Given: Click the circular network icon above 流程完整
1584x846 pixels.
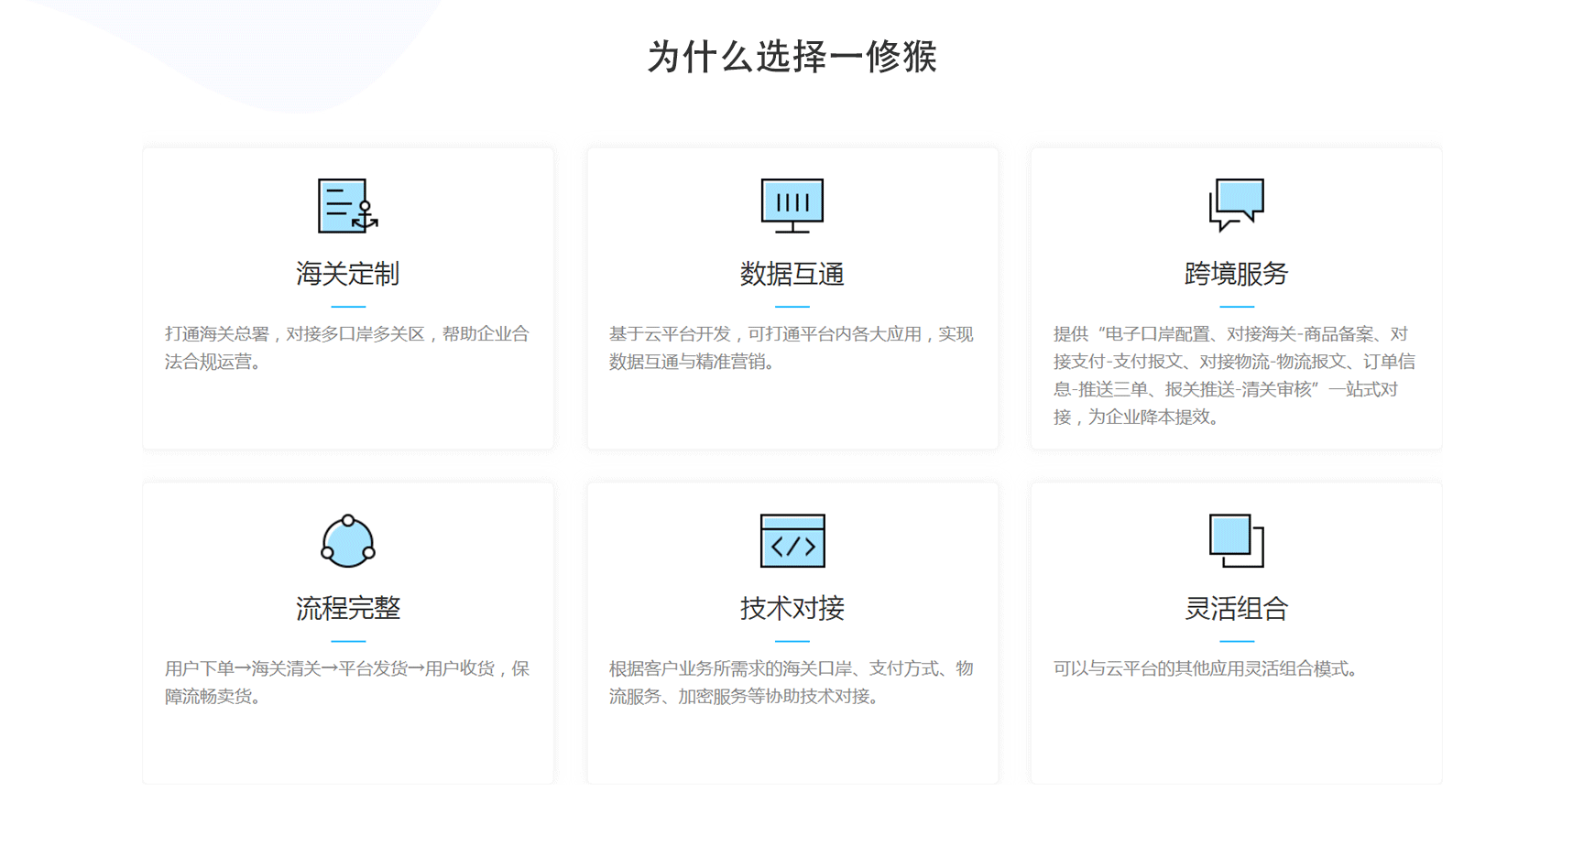Looking at the screenshot, I should [348, 542].
